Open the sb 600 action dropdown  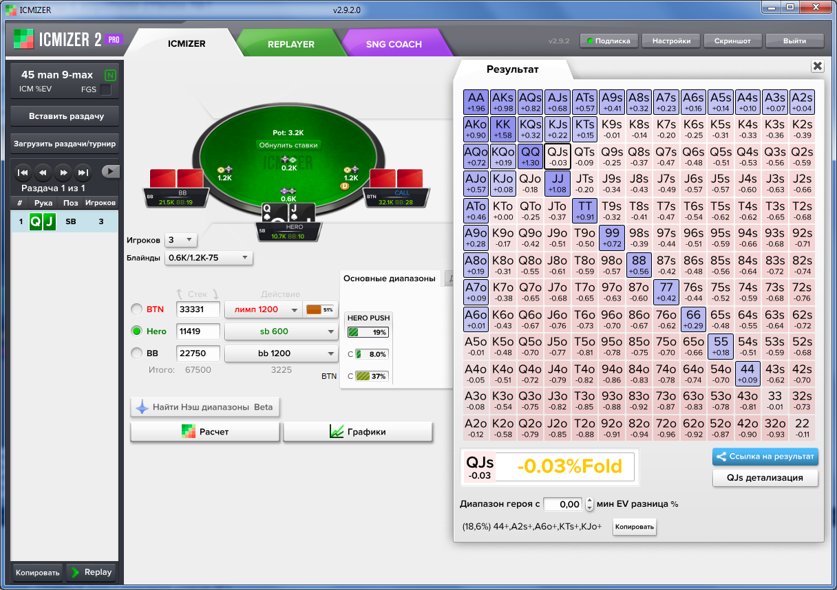(x=280, y=331)
